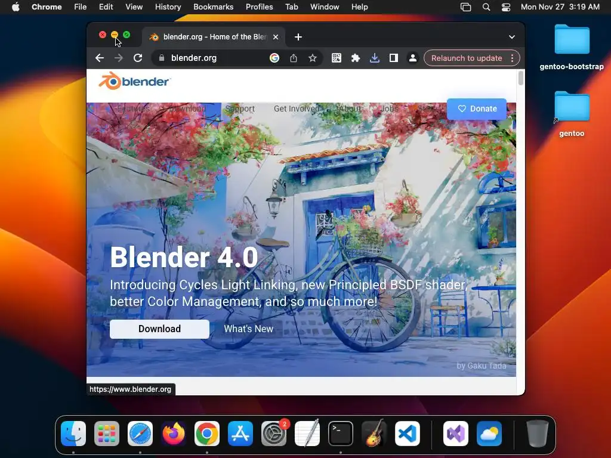Toggle the Chrome side panel

click(394, 58)
